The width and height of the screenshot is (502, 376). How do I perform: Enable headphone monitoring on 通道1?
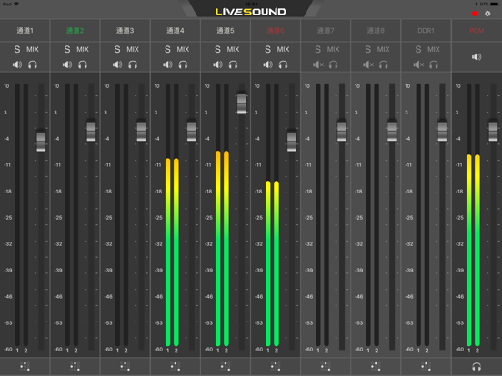click(x=33, y=64)
